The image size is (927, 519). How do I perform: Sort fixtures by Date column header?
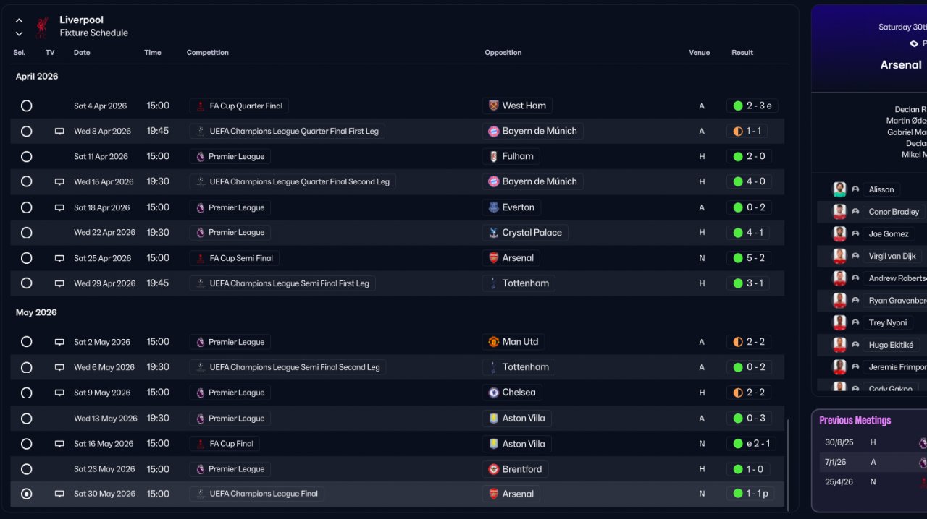tap(82, 53)
